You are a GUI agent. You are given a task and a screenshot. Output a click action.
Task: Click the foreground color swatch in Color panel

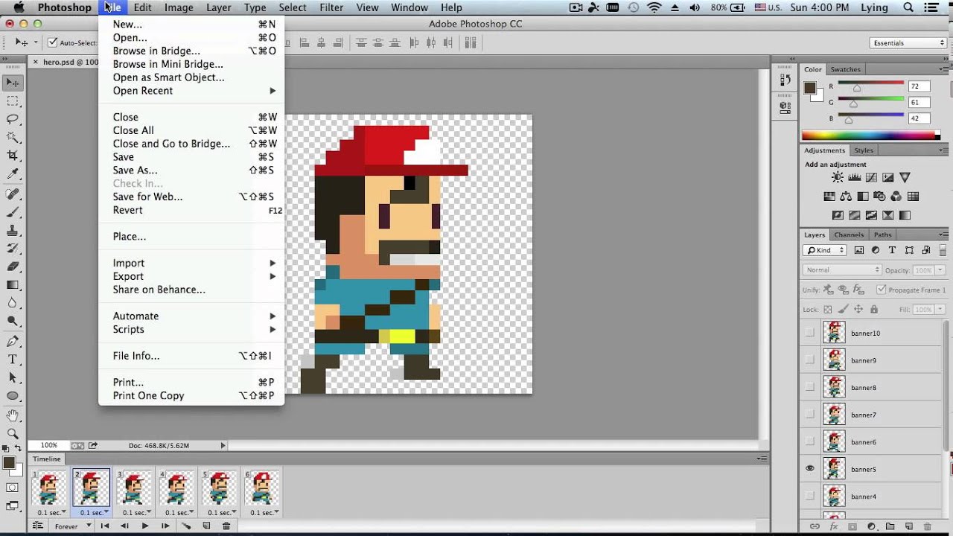point(810,88)
